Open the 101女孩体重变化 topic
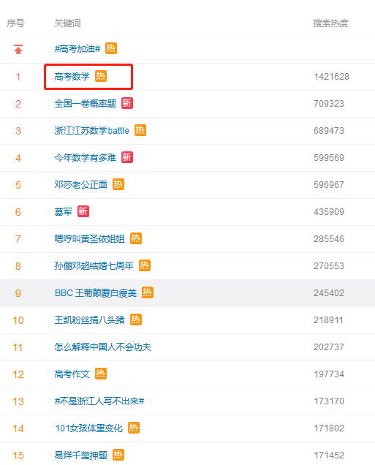 (89, 428)
